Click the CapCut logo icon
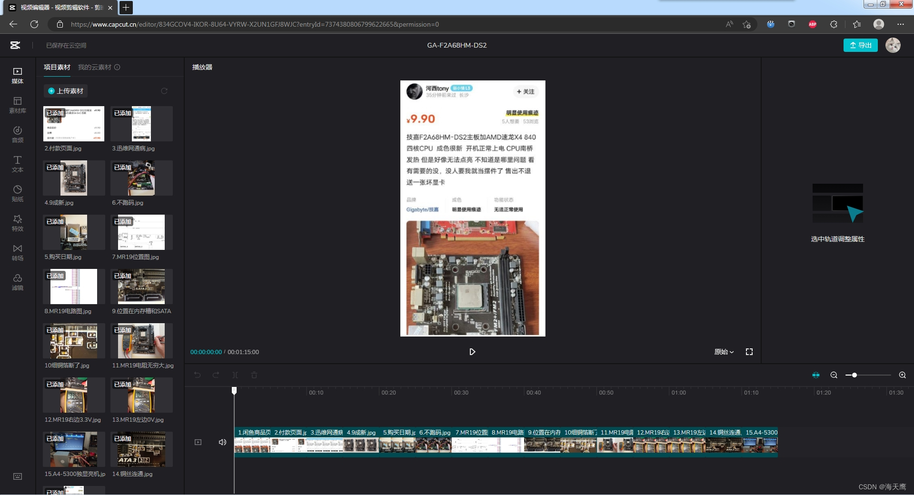 (15, 45)
